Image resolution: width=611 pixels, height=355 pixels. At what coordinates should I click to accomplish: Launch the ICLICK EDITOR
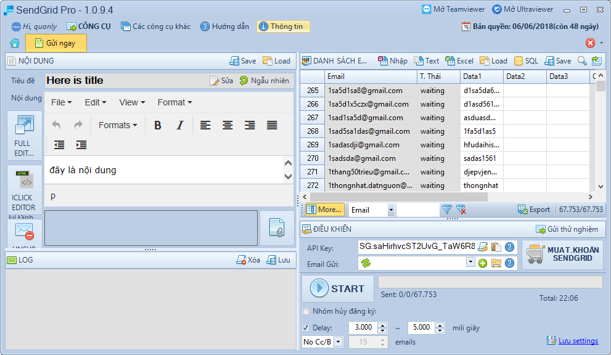pyautogui.click(x=24, y=190)
